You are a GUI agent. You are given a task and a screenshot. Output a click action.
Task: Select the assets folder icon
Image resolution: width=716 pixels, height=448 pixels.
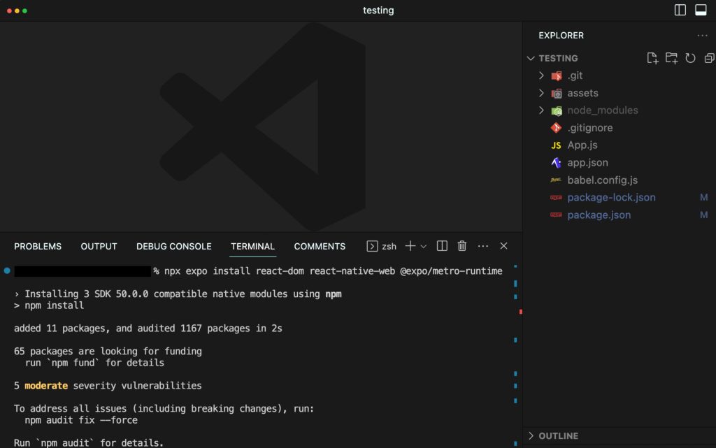[556, 94]
